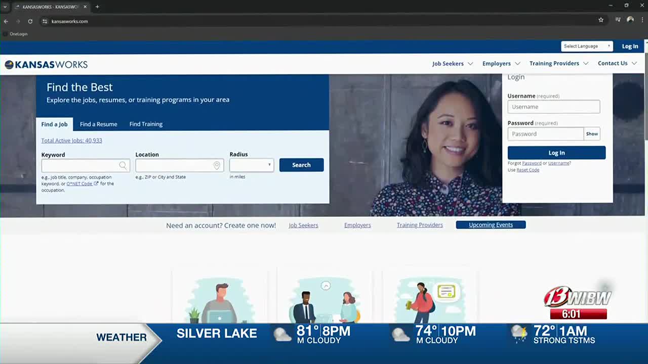Click the browser forward arrow
Viewport: 648px width, 364px height.
pos(18,21)
